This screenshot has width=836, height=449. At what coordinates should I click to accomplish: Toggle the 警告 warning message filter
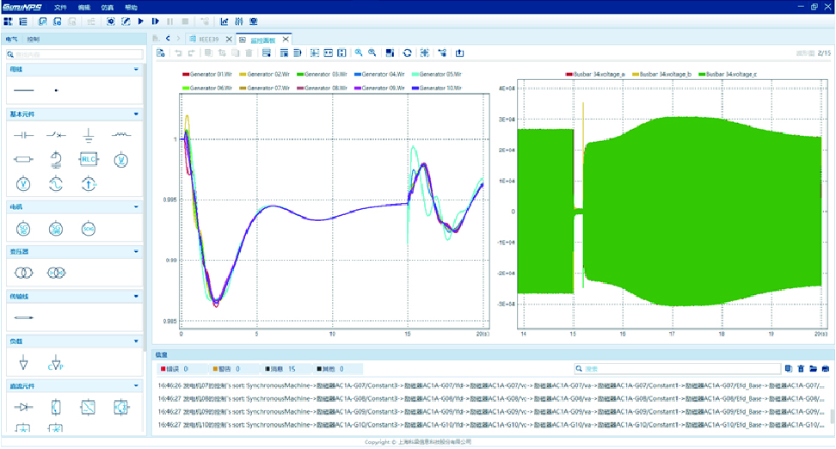coord(223,369)
